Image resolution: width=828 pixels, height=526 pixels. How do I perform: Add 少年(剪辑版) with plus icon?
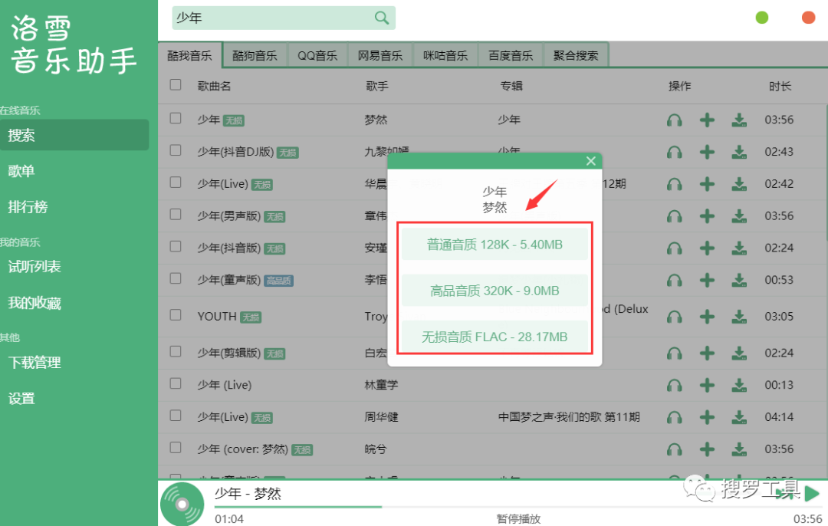[707, 353]
